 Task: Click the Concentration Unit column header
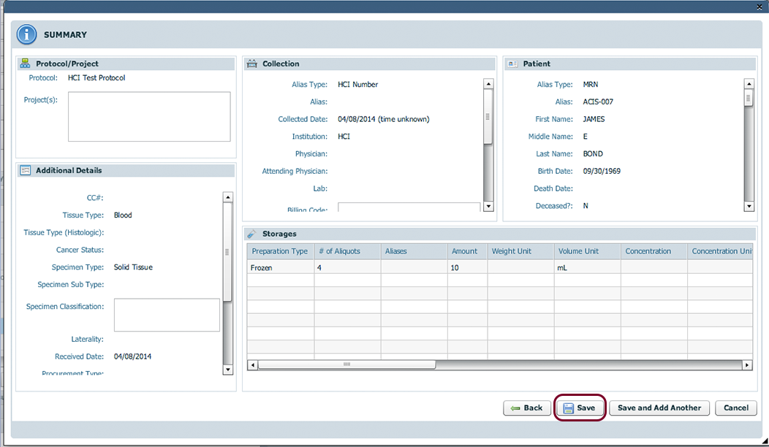tap(720, 251)
